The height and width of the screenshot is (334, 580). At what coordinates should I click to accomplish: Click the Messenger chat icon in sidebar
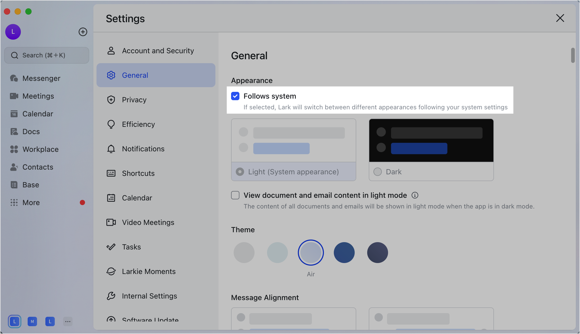coord(14,78)
